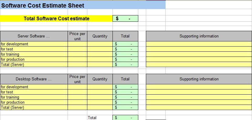Select 'for test' row label under Desktop Software

(x=34, y=92)
